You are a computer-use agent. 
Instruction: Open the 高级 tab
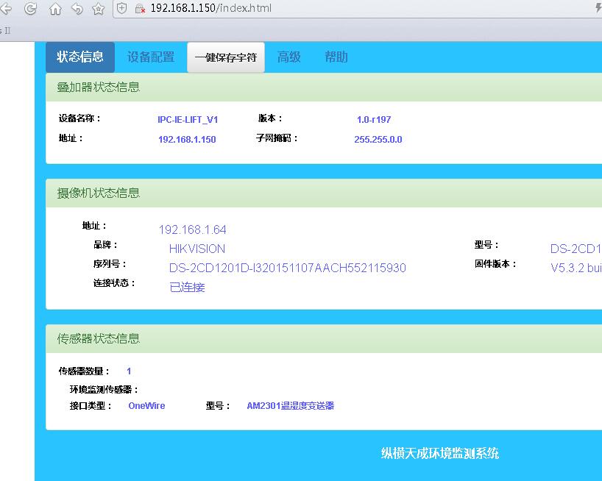[288, 57]
